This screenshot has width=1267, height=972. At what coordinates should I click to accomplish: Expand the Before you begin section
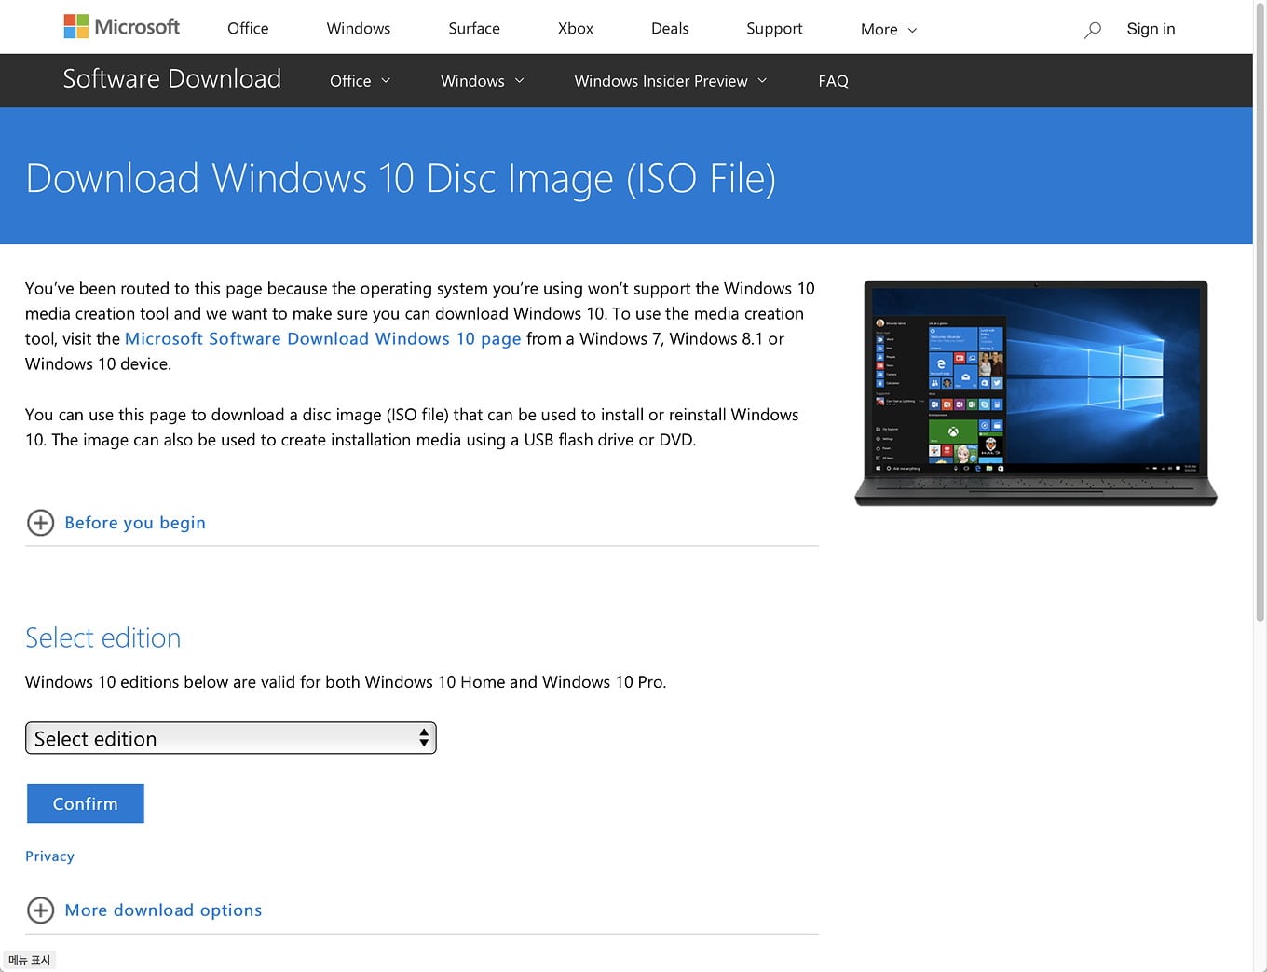pyautogui.click(x=135, y=523)
